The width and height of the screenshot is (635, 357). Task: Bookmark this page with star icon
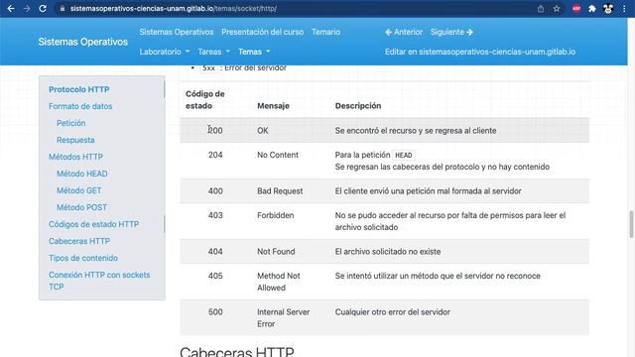tap(557, 9)
